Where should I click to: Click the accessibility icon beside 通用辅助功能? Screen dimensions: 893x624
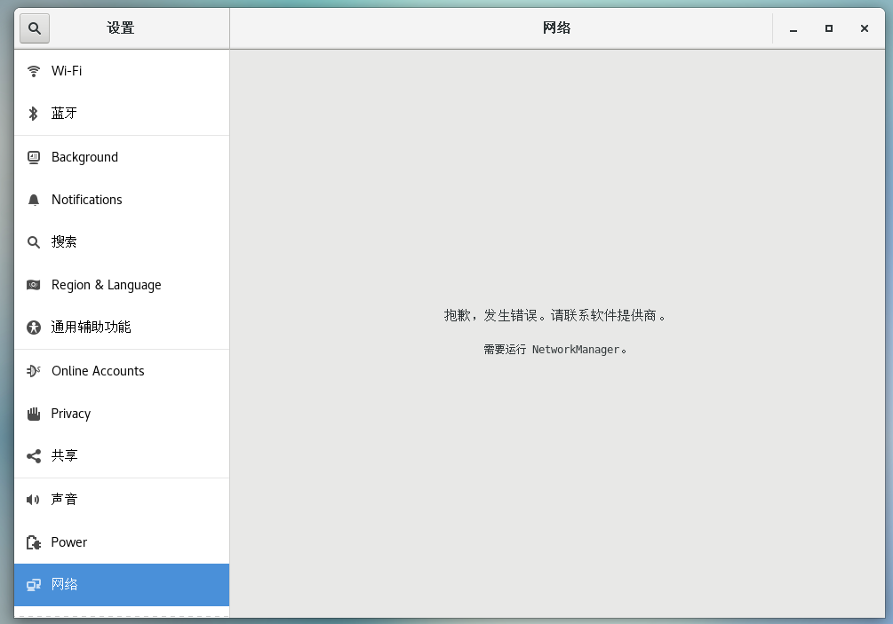pos(34,328)
